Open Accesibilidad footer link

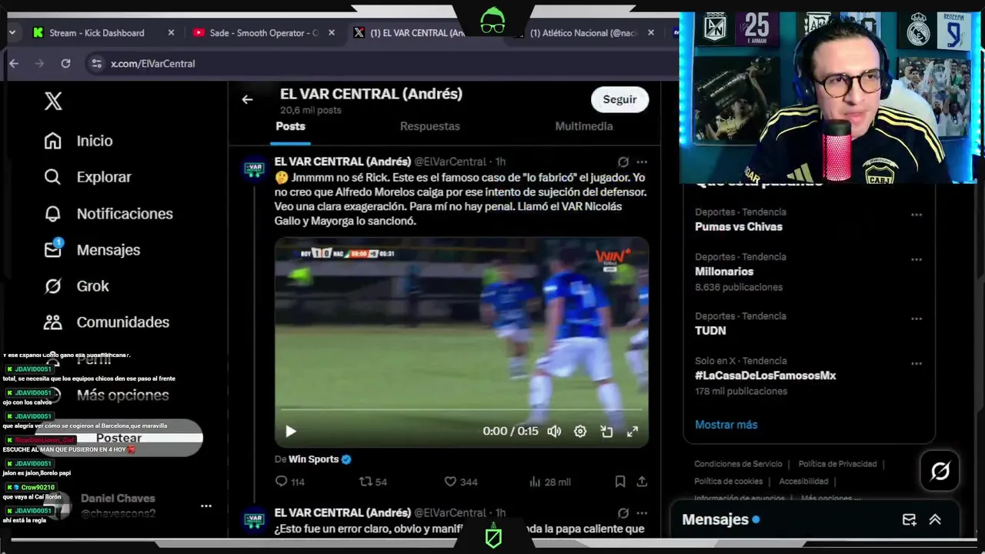(803, 482)
